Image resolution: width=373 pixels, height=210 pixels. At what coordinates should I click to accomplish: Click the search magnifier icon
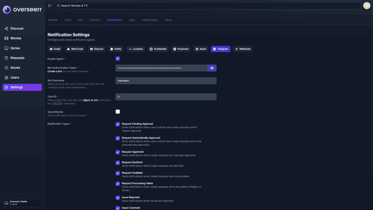click(58, 5)
